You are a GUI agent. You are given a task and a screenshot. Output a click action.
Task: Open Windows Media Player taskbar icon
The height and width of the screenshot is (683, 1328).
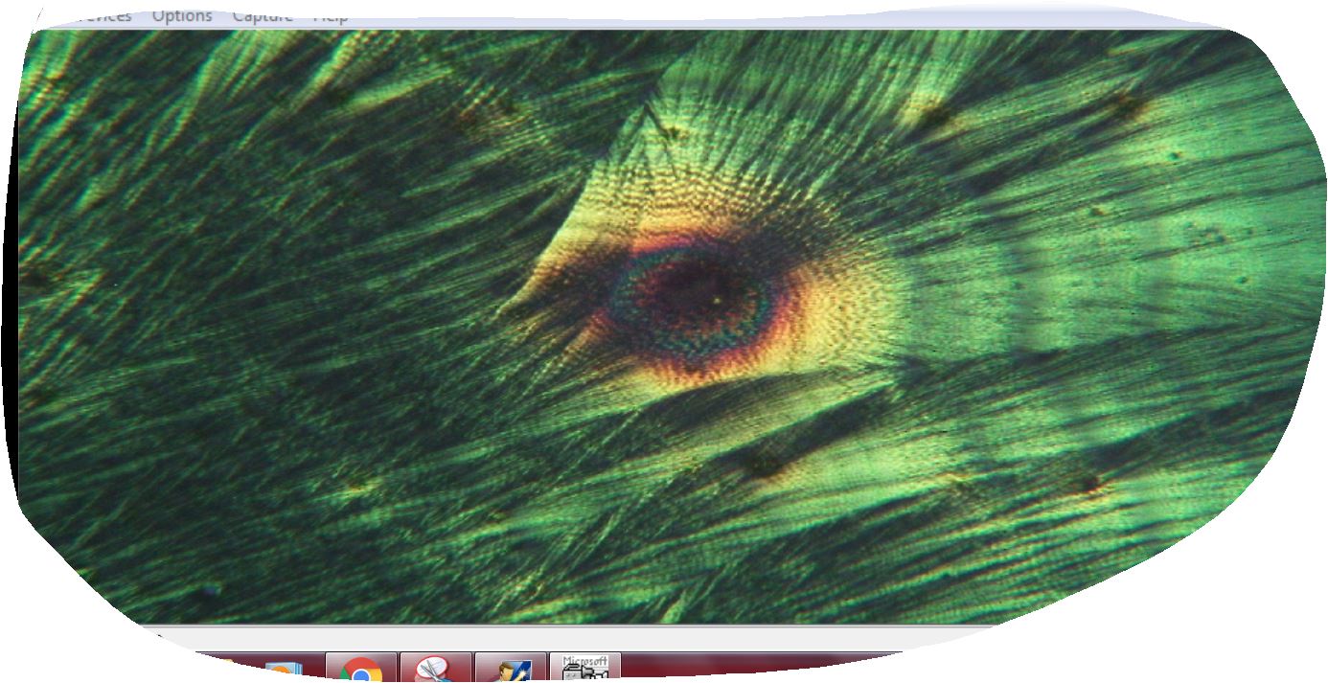[284, 672]
